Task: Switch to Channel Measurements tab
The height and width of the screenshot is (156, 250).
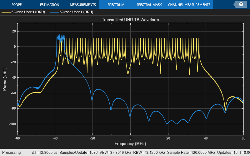Action: 189,5
